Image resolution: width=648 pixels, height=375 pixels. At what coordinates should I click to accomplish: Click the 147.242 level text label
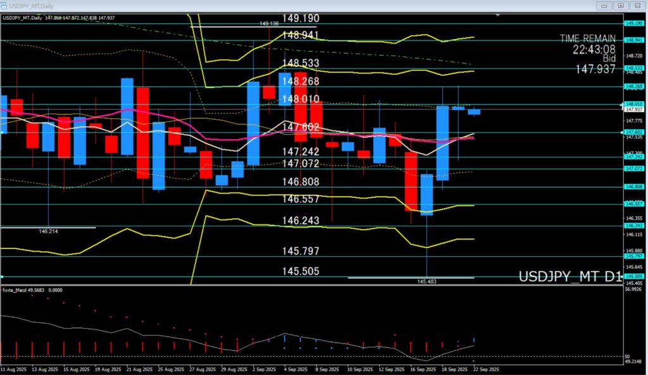[301, 152]
